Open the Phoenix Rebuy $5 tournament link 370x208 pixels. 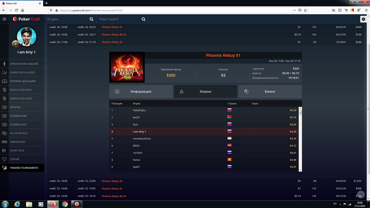112,181
